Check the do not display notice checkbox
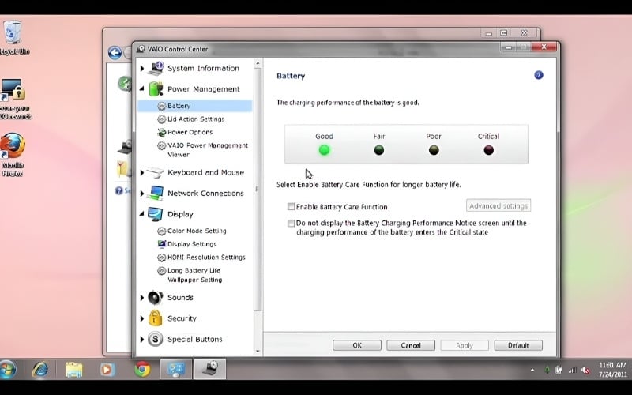 [x=292, y=224]
